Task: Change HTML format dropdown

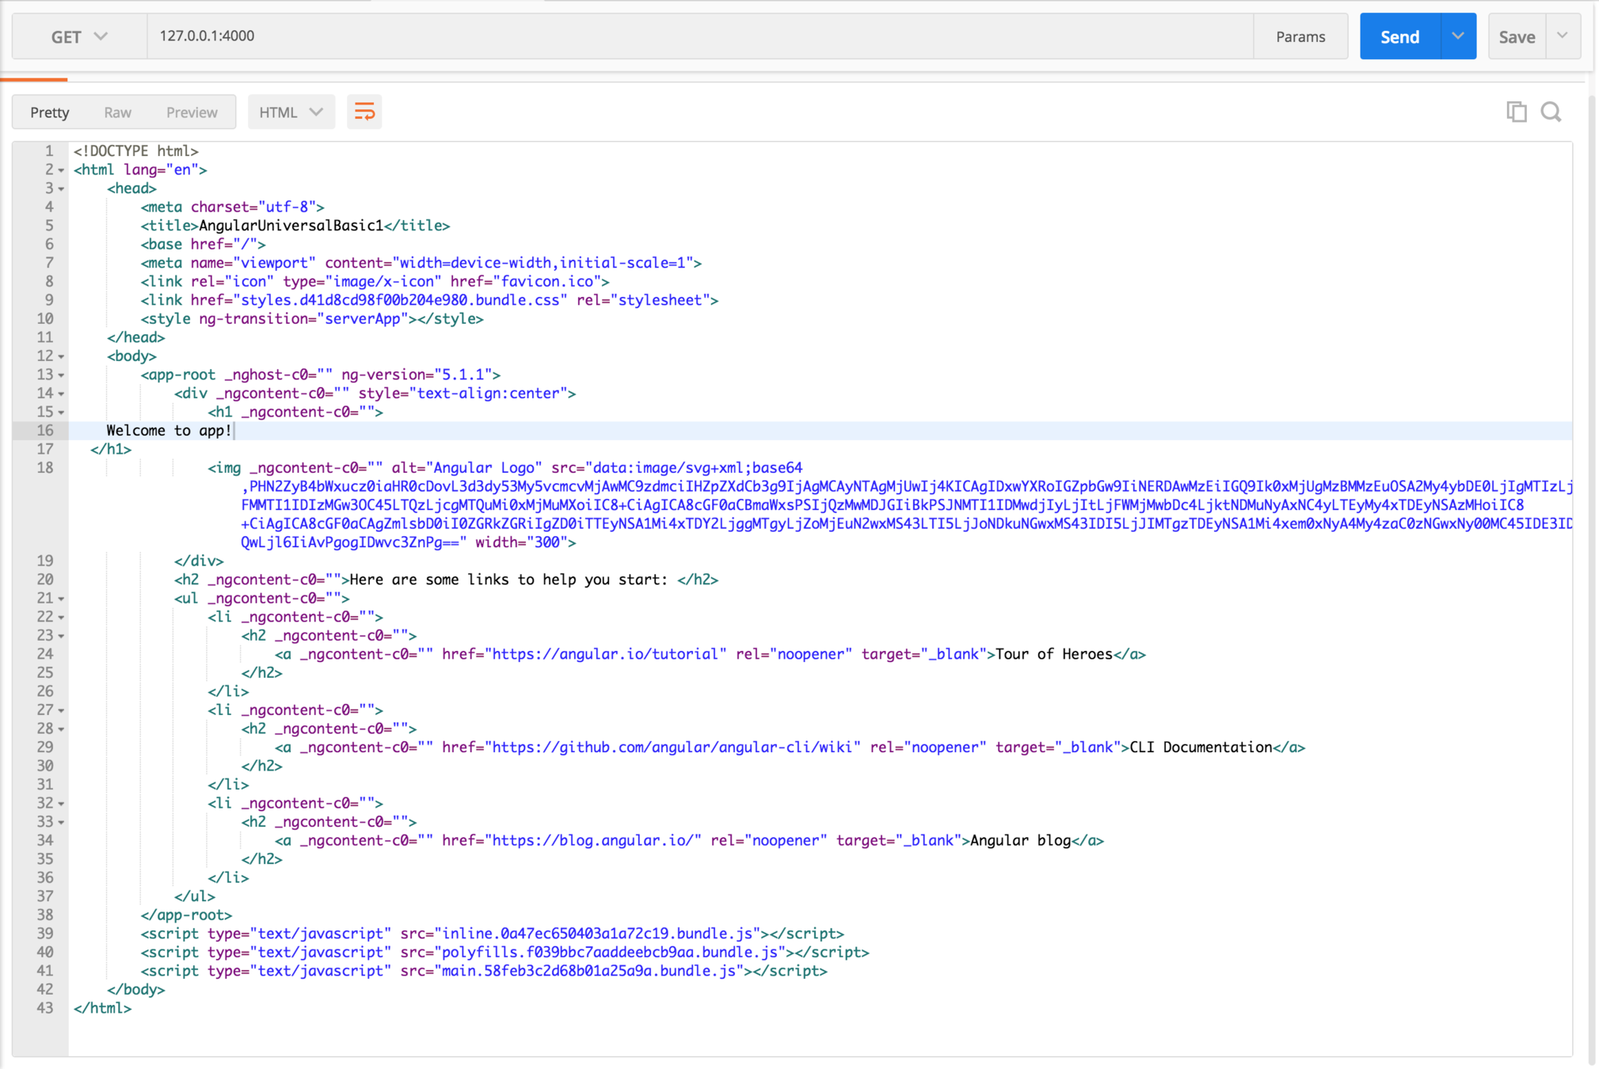Action: [x=291, y=112]
